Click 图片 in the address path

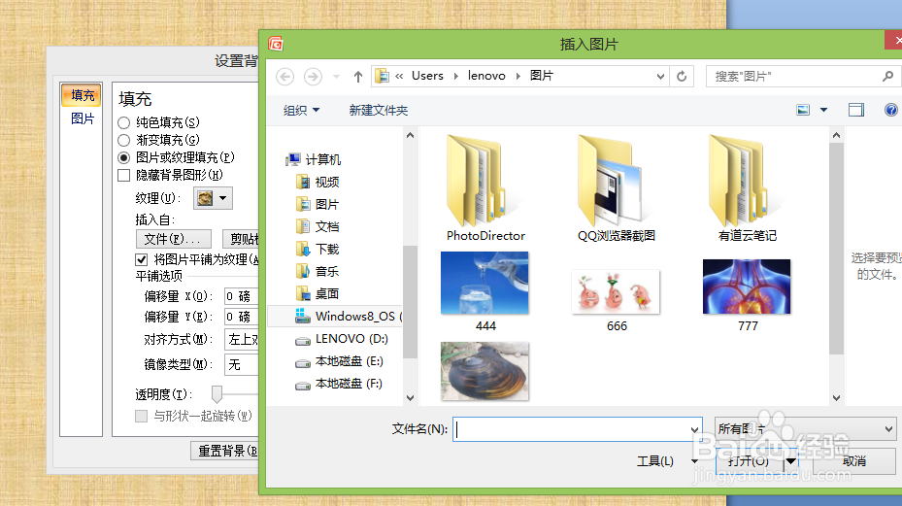click(x=542, y=76)
